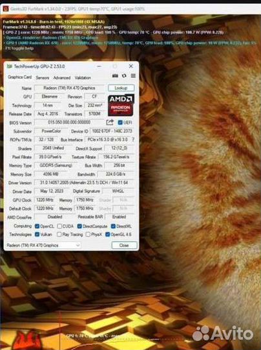The width and height of the screenshot is (261, 350).
Task: Click the Texture Fillrate 156.2 GTexel/s value
Action: tap(116, 157)
